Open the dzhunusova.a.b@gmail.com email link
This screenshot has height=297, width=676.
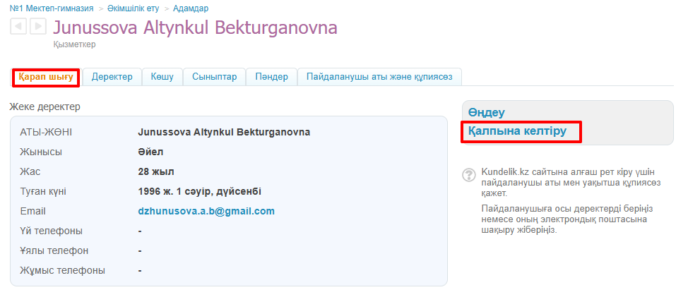pos(206,211)
